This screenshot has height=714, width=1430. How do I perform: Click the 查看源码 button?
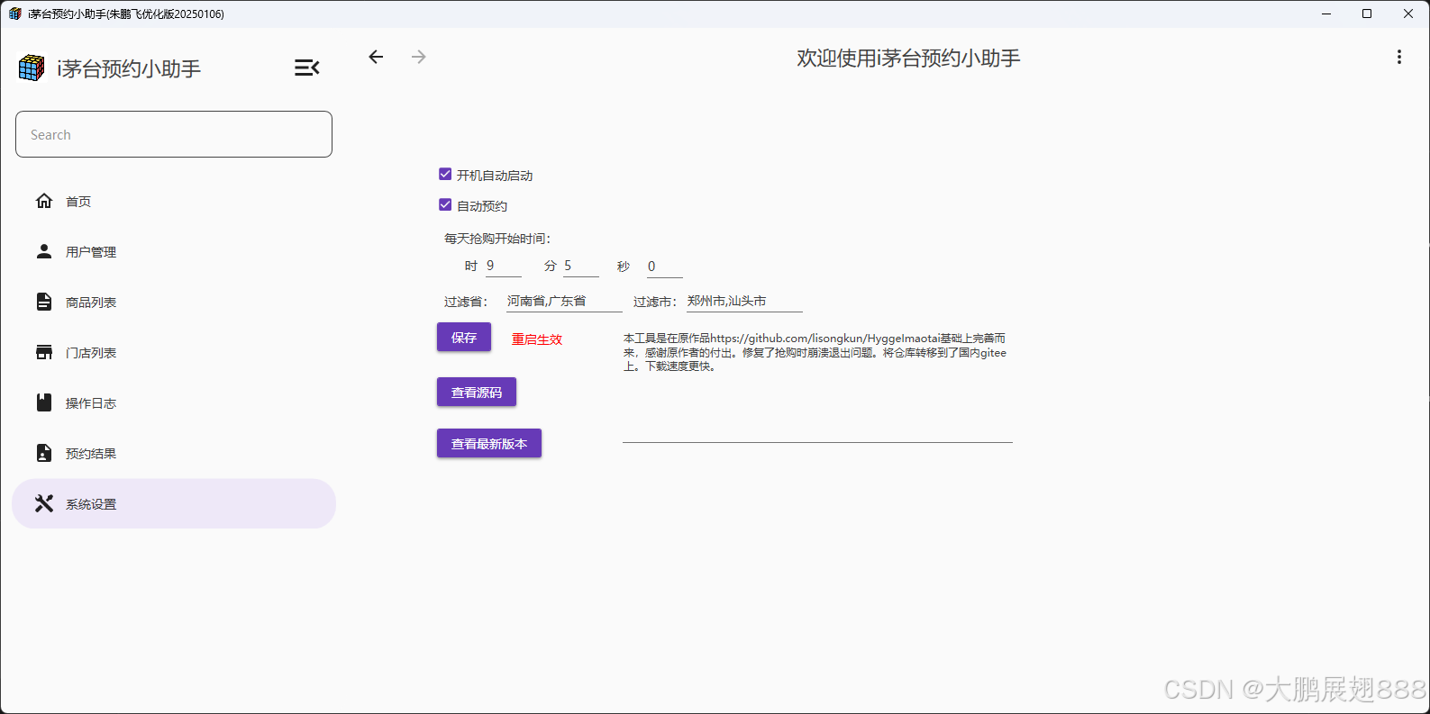[477, 392]
